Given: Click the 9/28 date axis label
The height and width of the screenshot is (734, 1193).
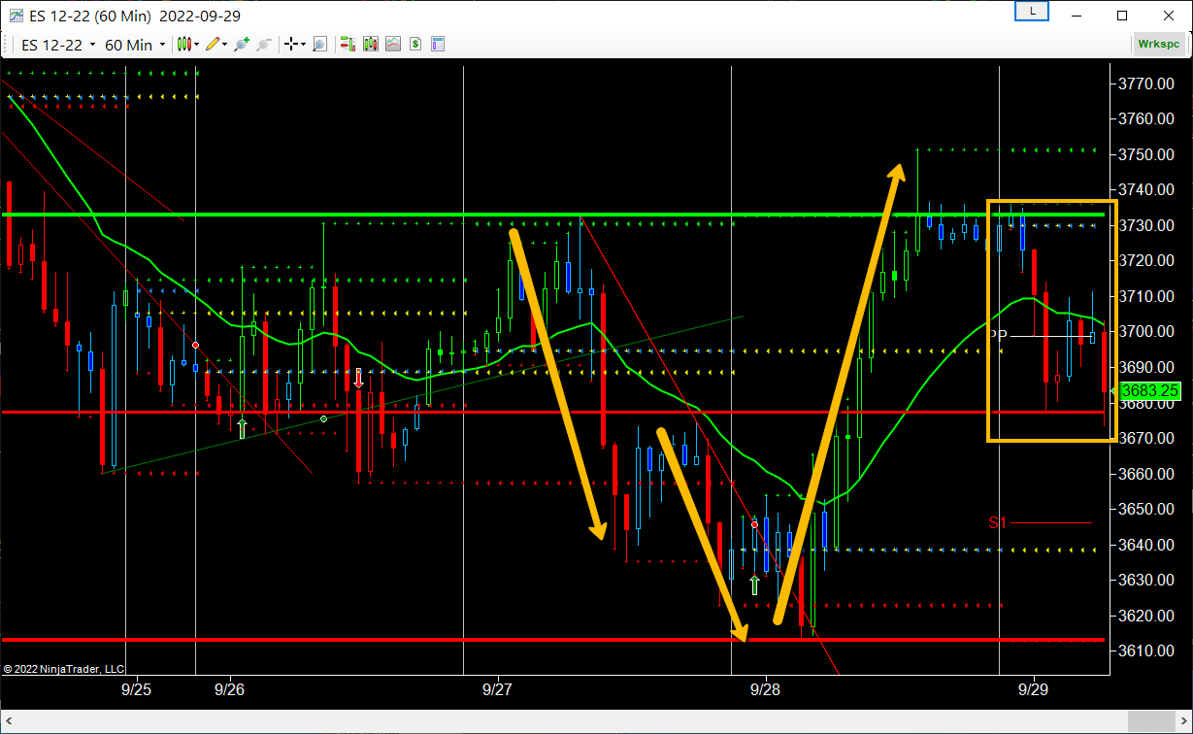Looking at the screenshot, I should (765, 688).
